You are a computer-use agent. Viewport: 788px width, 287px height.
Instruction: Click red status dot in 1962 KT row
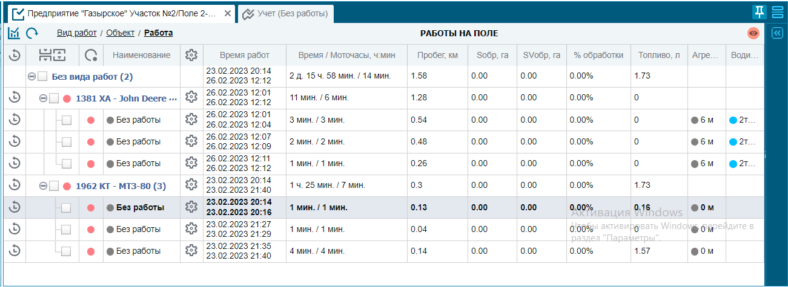(x=67, y=186)
